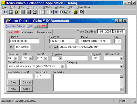Click the Diary Date field
The height and width of the screenshot is (104, 137).
click(43, 76)
